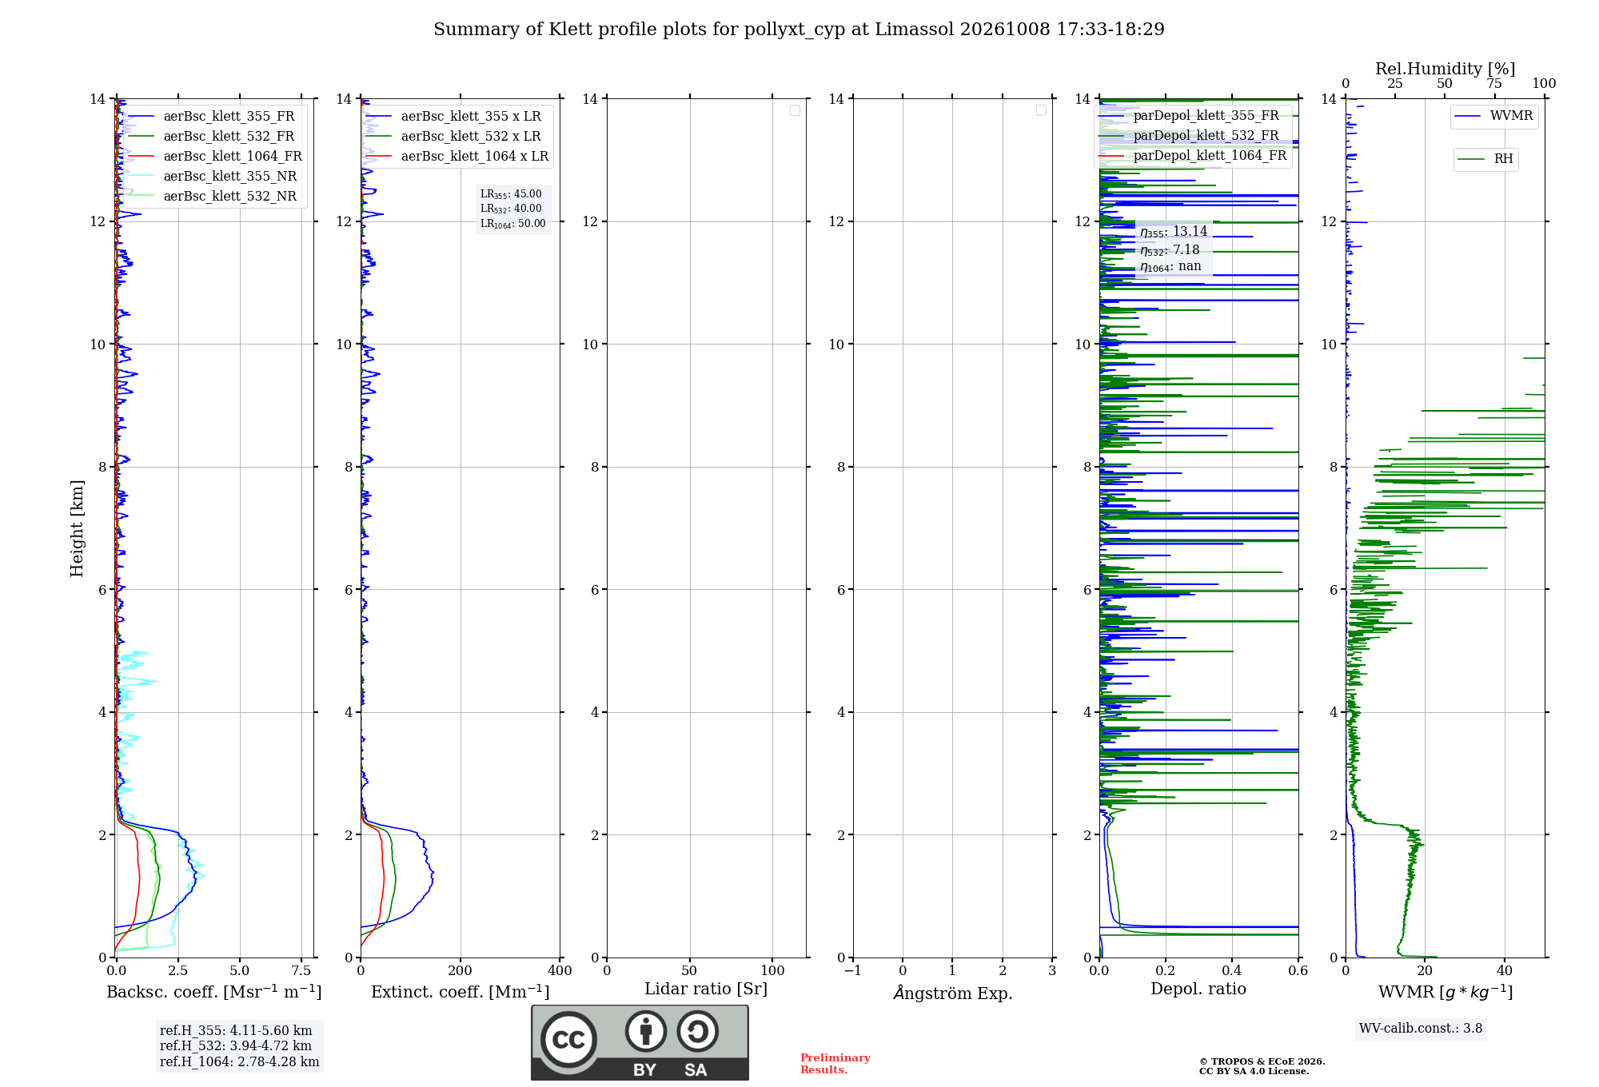Click the LR1064: 50.00 value
Image resolution: width=1599 pixels, height=1087 pixels.
513,224
